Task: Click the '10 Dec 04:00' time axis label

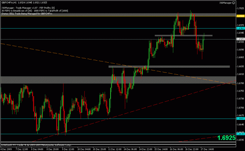Action: (84, 149)
